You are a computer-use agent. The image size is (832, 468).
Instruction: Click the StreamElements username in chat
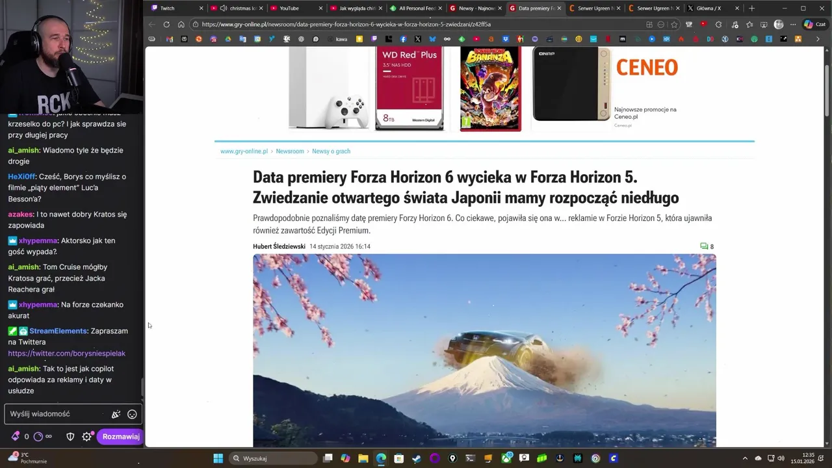click(58, 331)
